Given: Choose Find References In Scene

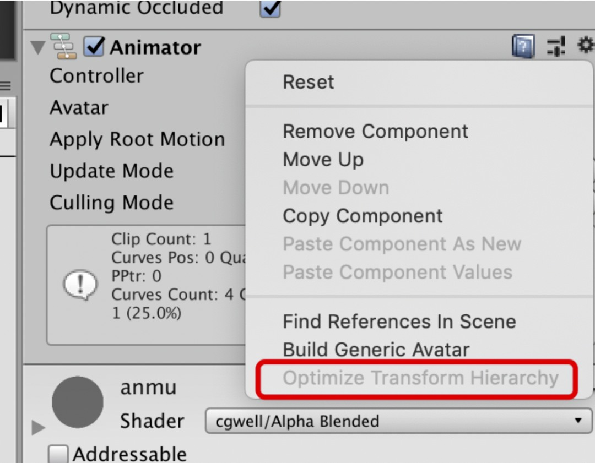Looking at the screenshot, I should coord(399,322).
